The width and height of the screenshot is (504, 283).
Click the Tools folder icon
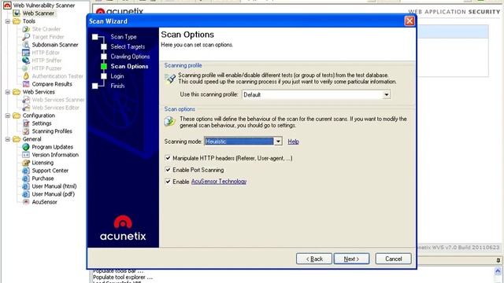[17, 21]
